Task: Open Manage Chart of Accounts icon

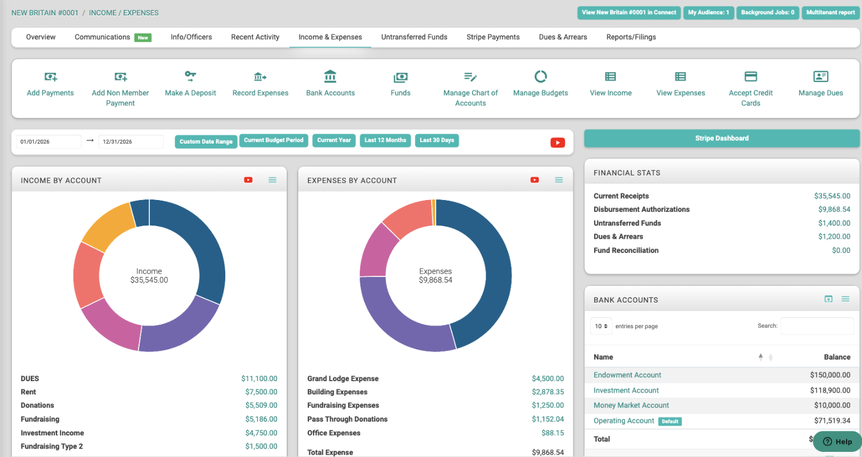Action: 470,76
